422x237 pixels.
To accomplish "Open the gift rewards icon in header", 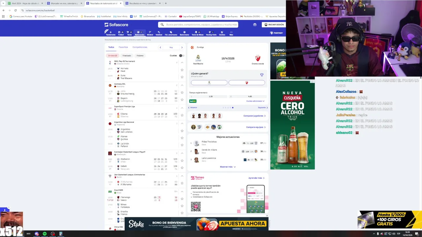I will [255, 25].
